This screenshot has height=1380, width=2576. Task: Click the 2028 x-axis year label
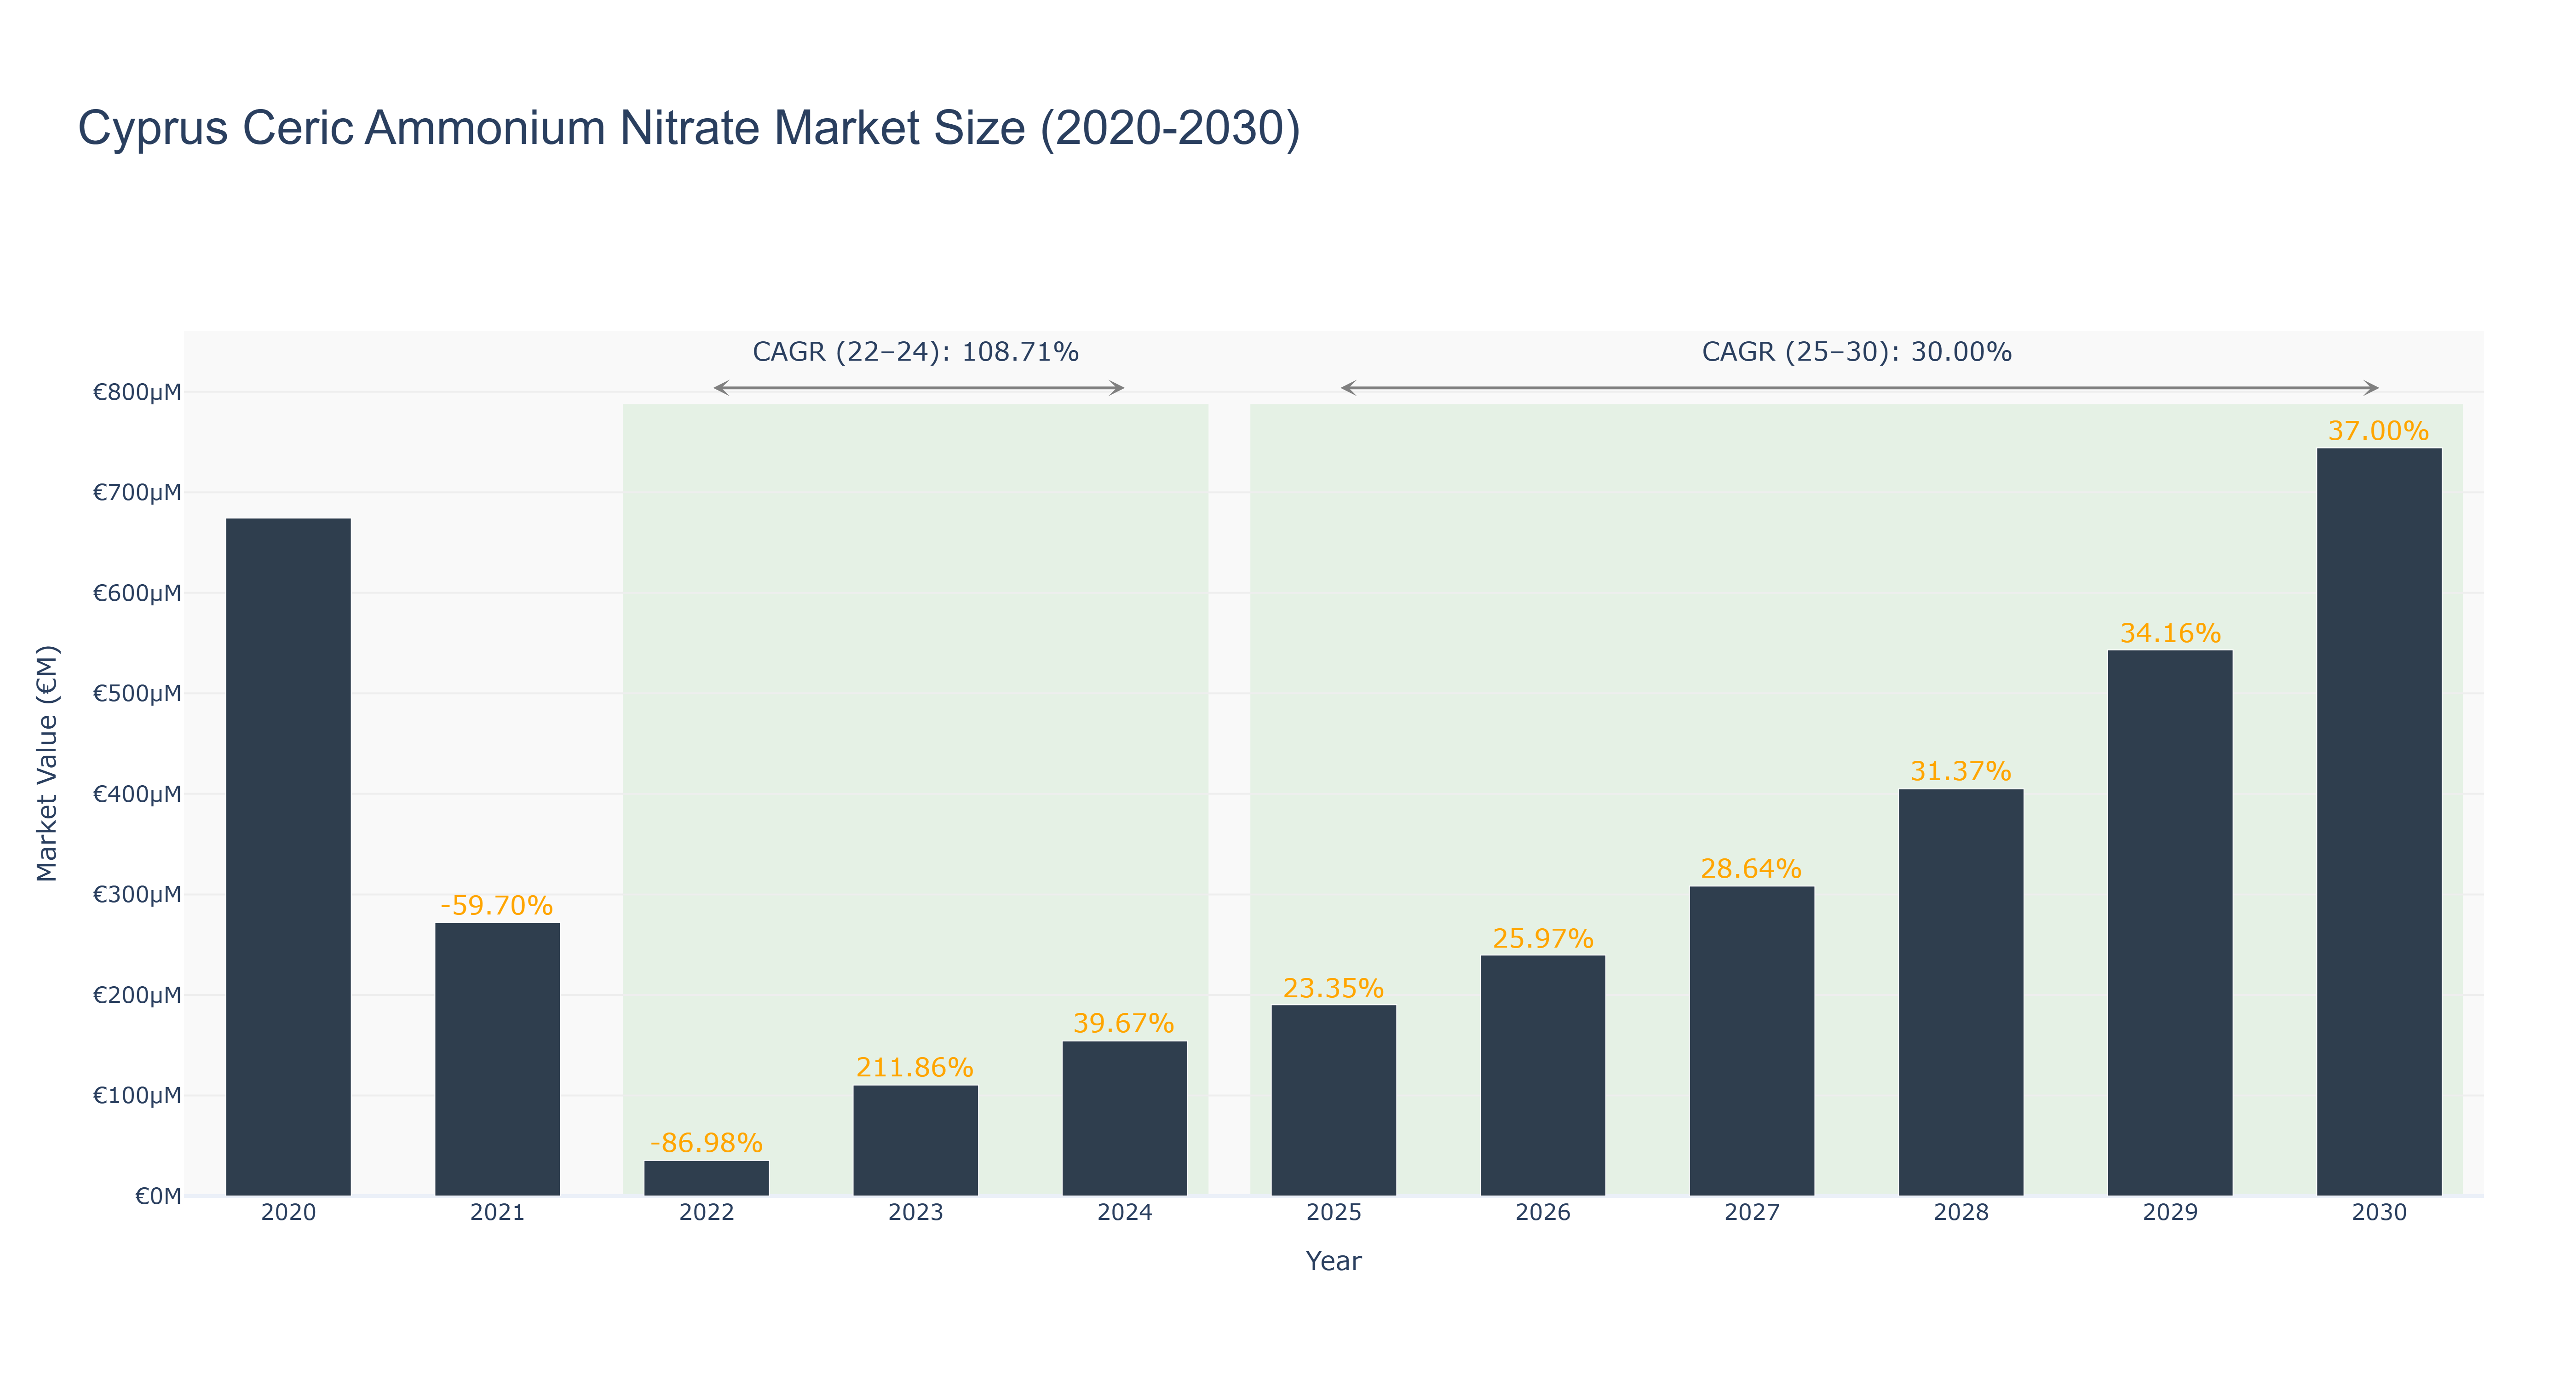[x=1960, y=1213]
